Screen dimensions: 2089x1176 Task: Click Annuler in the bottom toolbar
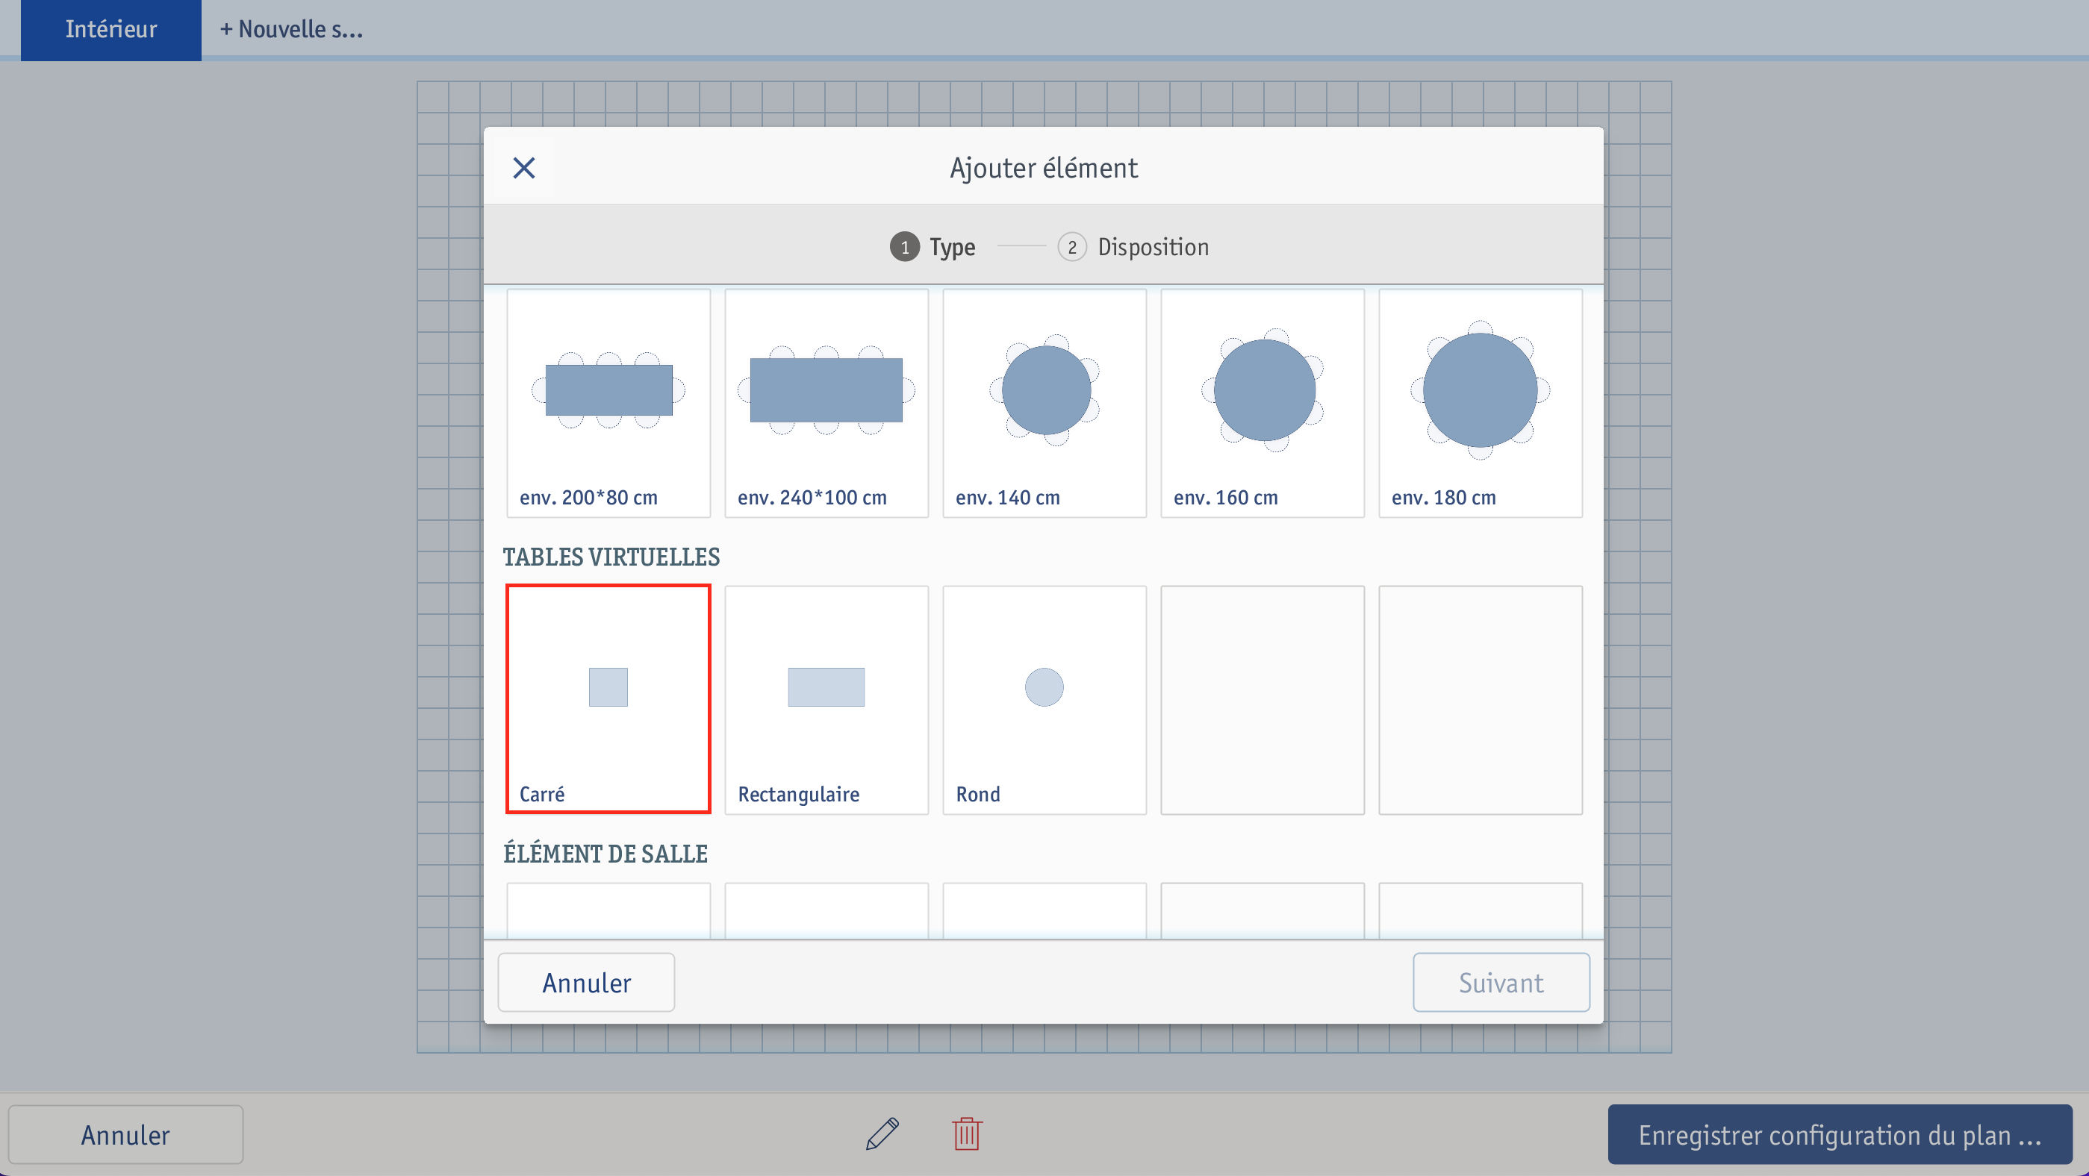tap(125, 1135)
